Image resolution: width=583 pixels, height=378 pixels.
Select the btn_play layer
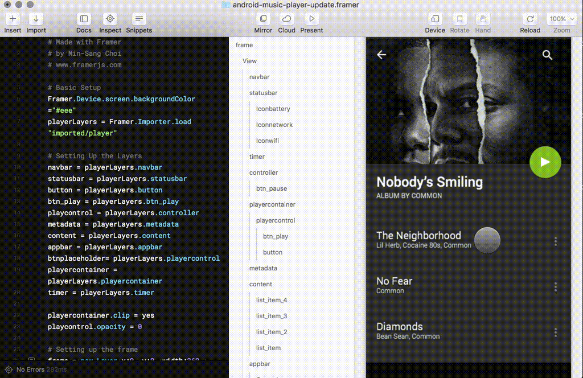276,236
